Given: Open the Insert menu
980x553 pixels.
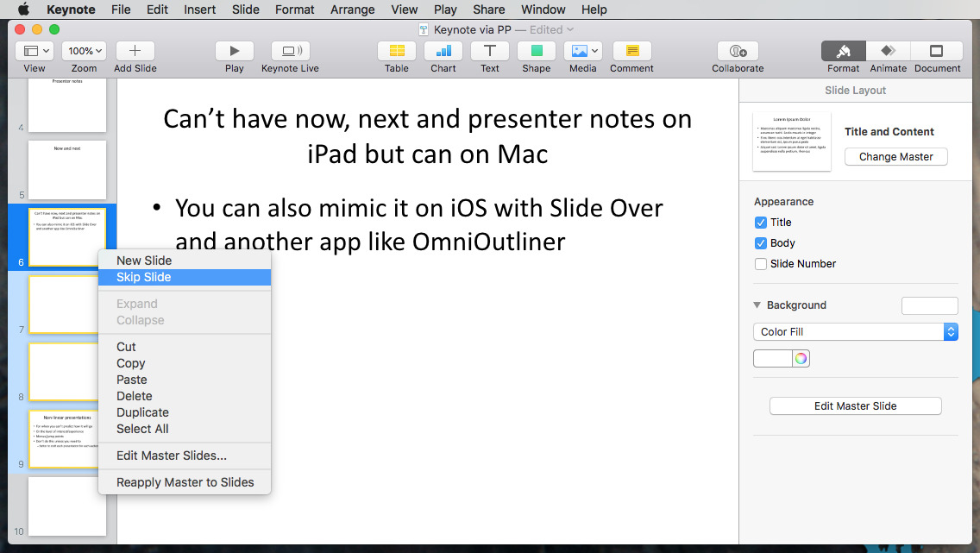Looking at the screenshot, I should coord(200,9).
